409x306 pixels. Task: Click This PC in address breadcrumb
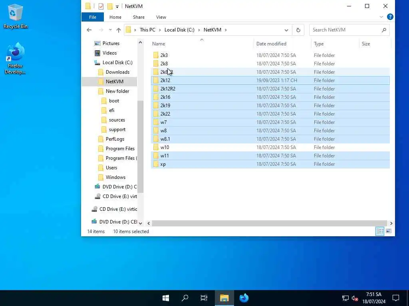[147, 30]
